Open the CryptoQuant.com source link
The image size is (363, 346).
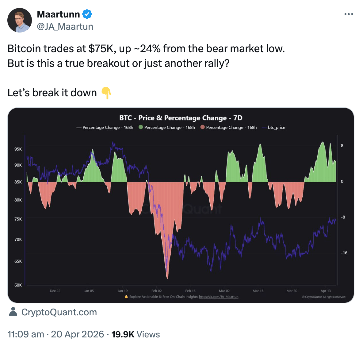[59, 312]
